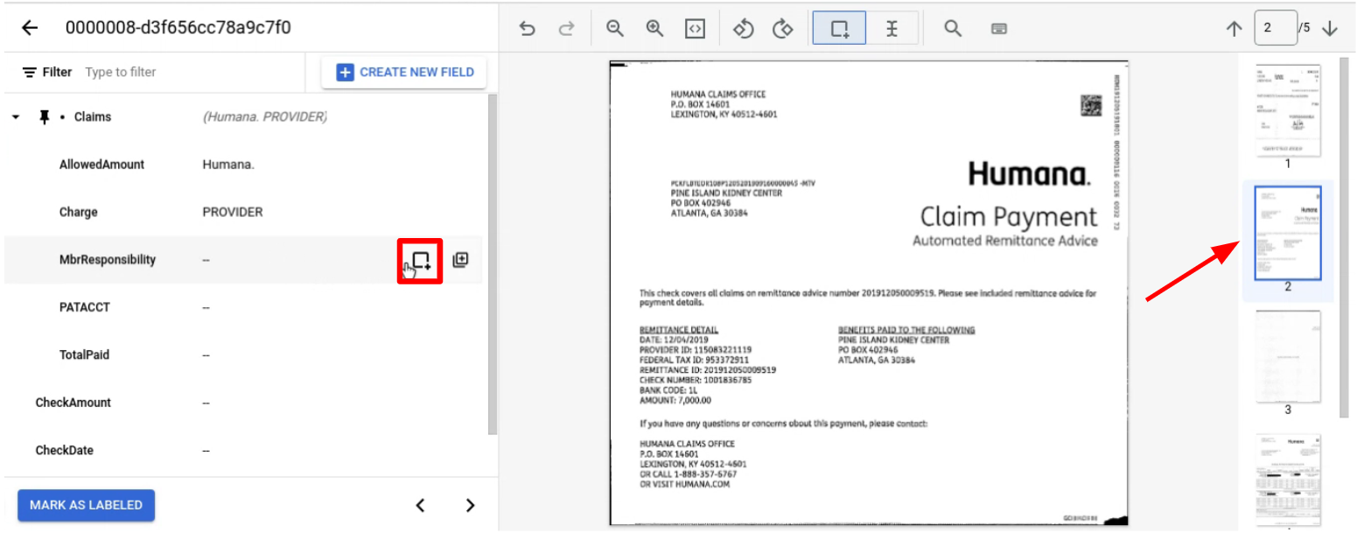Viewport: 1357px width, 533px height.
Task: Rotate the document counterclockwise
Action: click(x=743, y=28)
